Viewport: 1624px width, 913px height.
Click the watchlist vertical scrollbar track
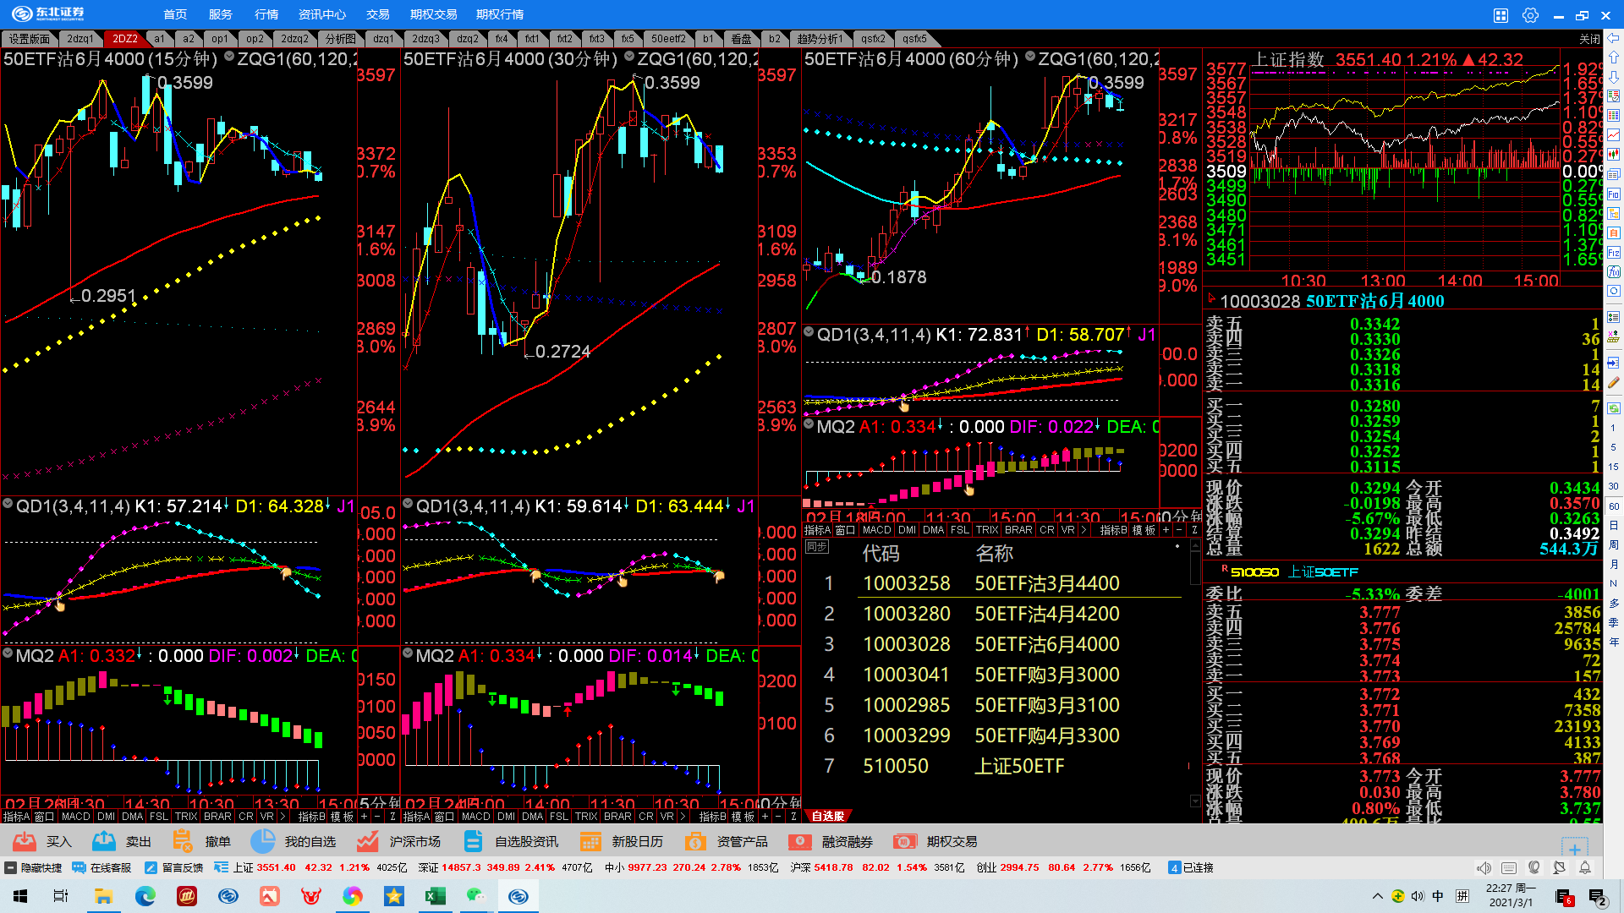1194,676
